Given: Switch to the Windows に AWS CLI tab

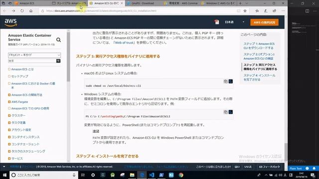Looking at the screenshot, I should [218, 3].
